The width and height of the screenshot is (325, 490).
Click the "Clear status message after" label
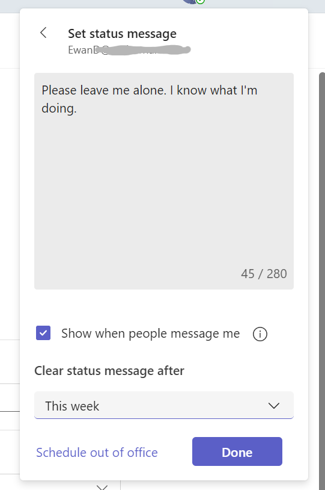(109, 371)
